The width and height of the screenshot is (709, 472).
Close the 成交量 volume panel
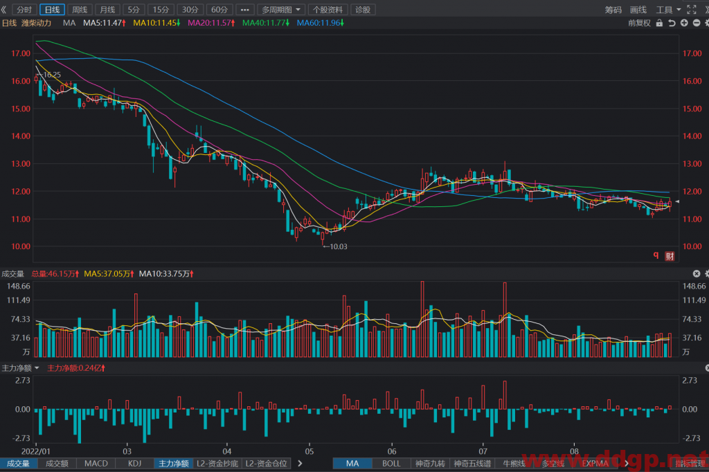(697, 273)
